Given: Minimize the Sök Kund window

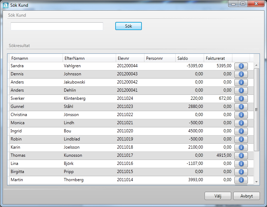Looking at the screenshot, I should (233, 4).
